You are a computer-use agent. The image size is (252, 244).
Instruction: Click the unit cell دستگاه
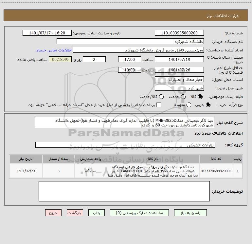coord(91,171)
